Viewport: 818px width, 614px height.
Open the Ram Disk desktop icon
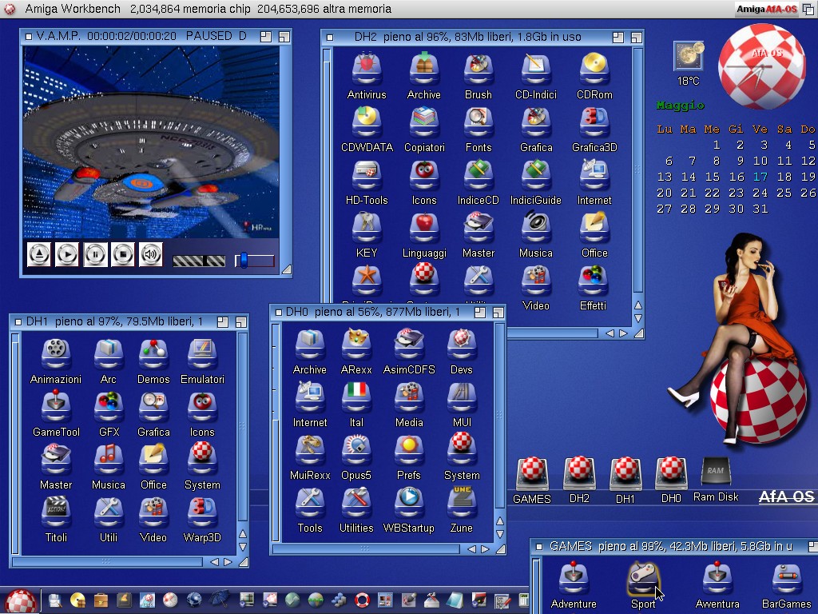click(715, 473)
